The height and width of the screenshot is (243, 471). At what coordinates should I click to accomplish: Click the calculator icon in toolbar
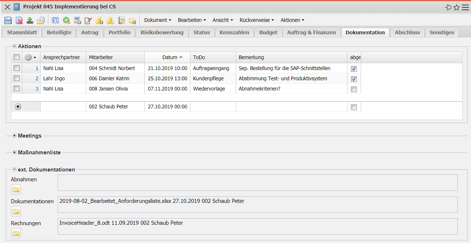77,20
